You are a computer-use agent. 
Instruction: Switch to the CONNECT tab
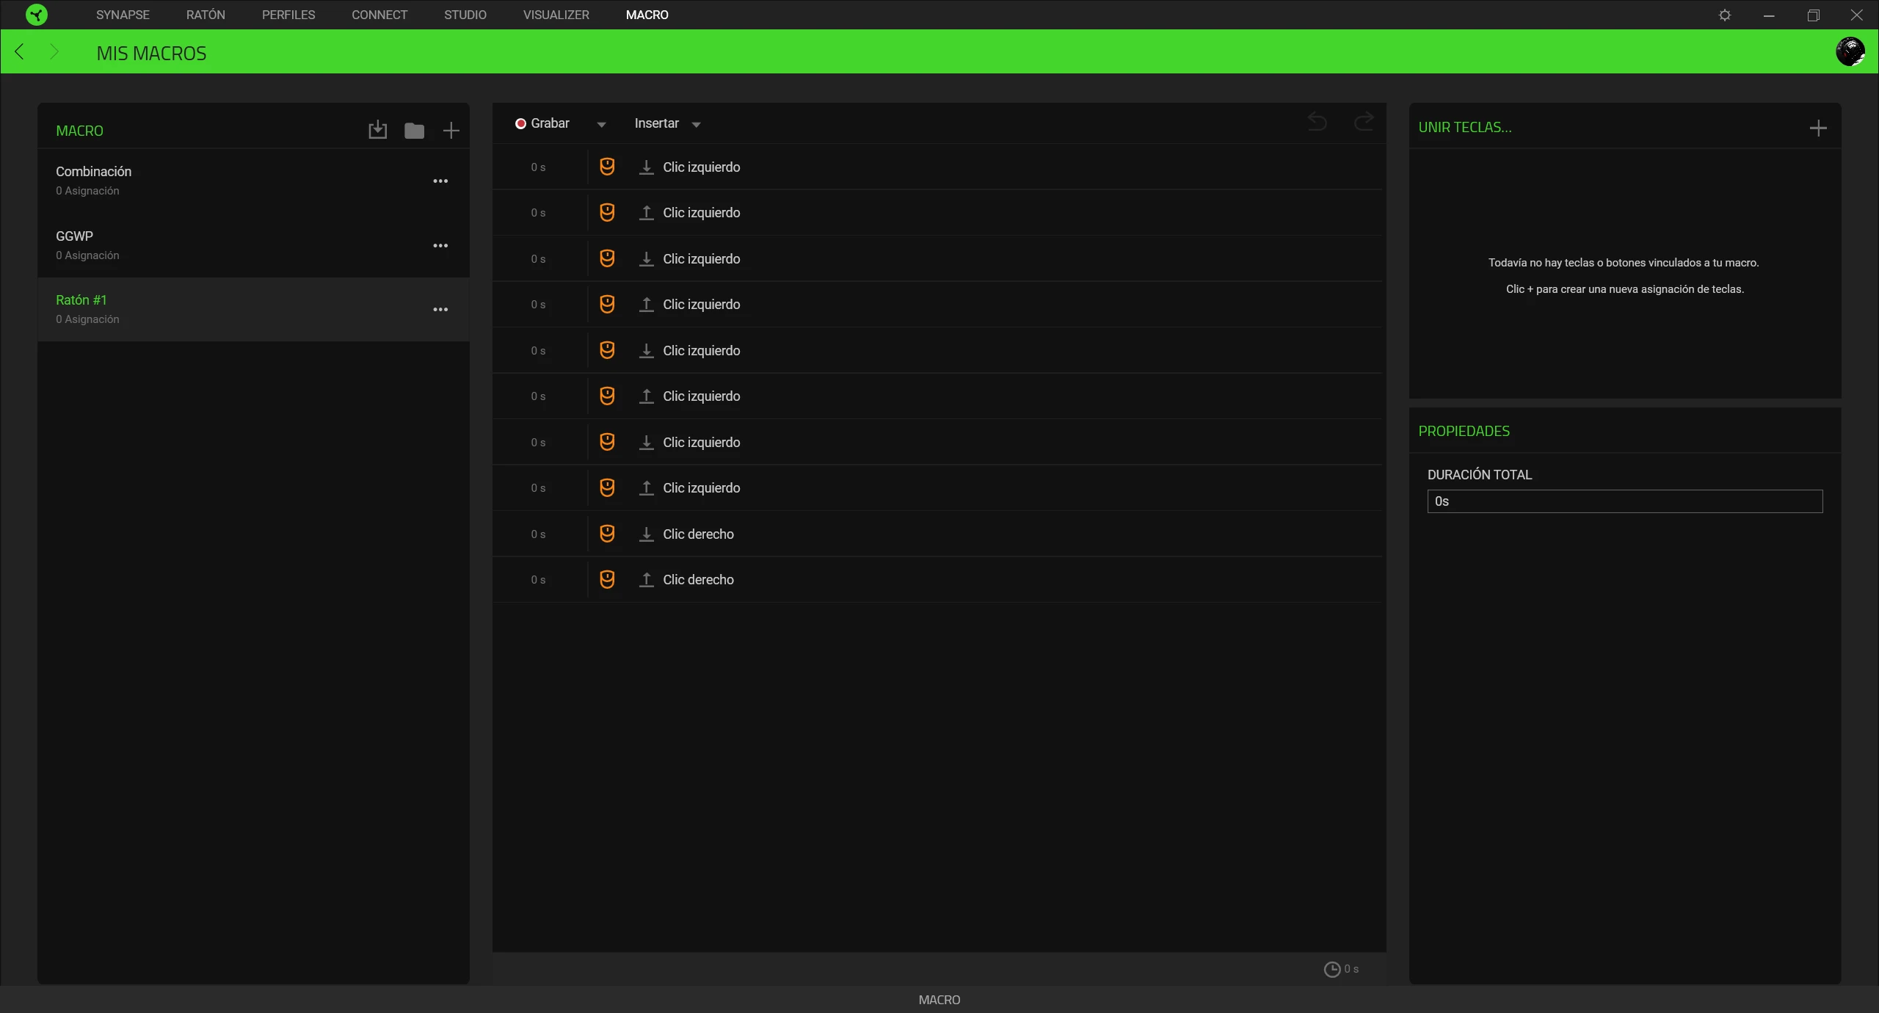coord(379,15)
